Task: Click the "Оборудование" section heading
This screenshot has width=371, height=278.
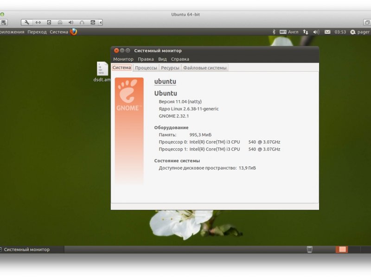Action: point(171,128)
